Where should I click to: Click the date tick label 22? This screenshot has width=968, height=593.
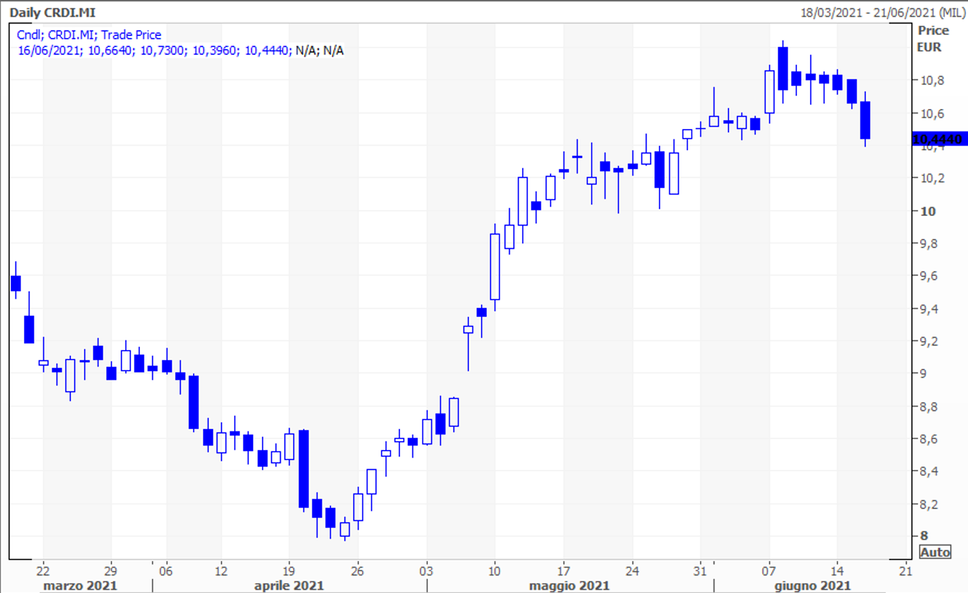[43, 570]
